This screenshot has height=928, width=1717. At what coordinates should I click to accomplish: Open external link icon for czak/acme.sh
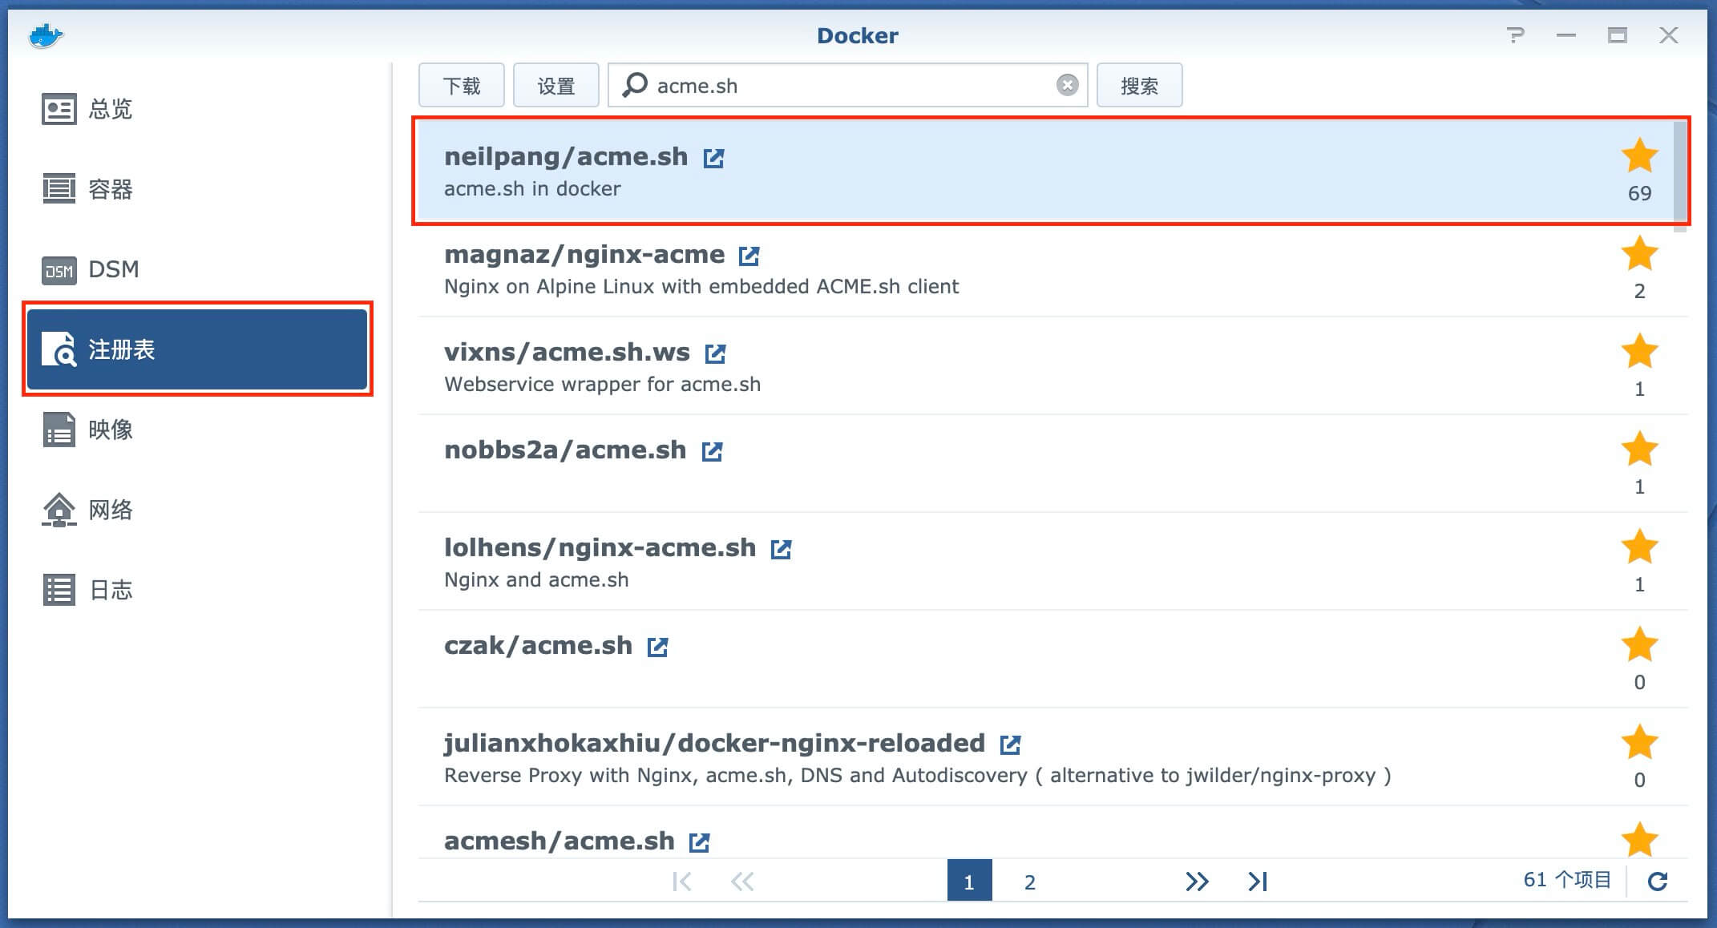pyautogui.click(x=657, y=647)
